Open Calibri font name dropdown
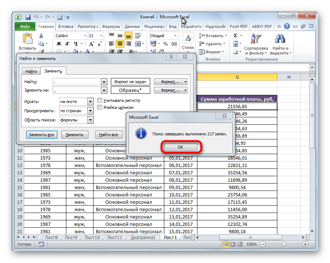 coord(85,36)
